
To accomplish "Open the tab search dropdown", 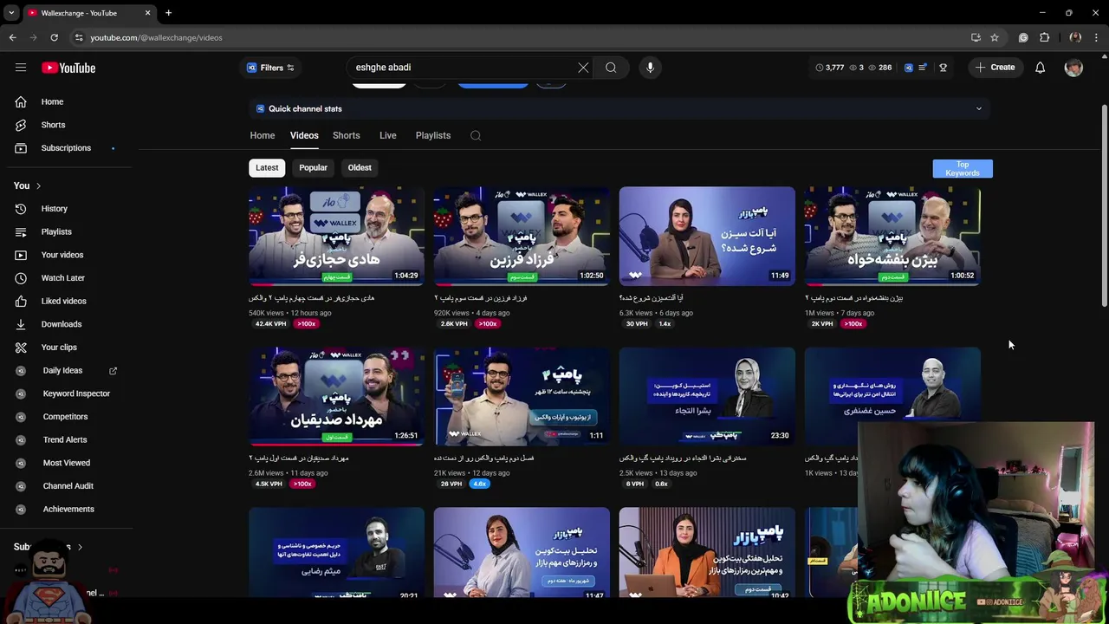I will coord(10,13).
